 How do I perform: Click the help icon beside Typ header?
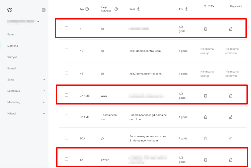point(87,9)
